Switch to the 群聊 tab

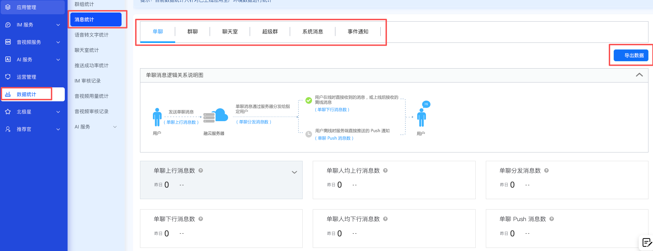pyautogui.click(x=192, y=32)
